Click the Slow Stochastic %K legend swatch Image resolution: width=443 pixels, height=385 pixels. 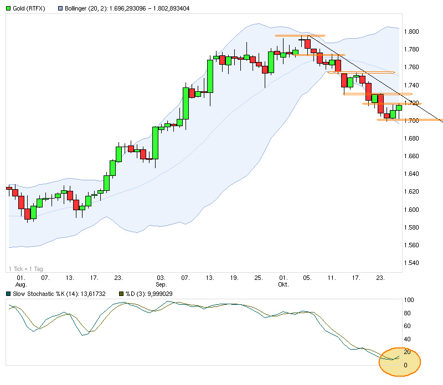[x=8, y=293]
